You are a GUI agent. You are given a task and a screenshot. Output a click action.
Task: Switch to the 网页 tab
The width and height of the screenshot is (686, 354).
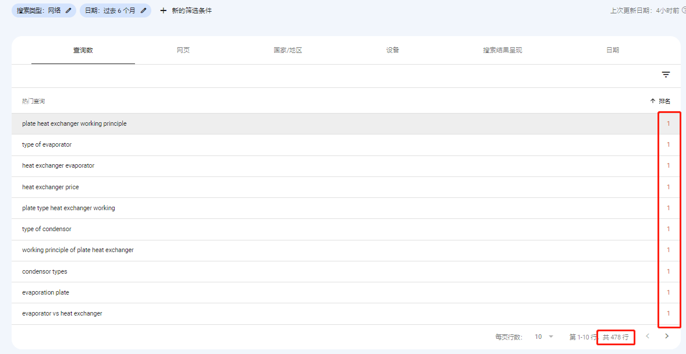pos(183,50)
